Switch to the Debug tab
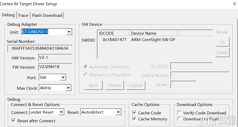Viewport: 238px width, 127px height. (x=8, y=15)
